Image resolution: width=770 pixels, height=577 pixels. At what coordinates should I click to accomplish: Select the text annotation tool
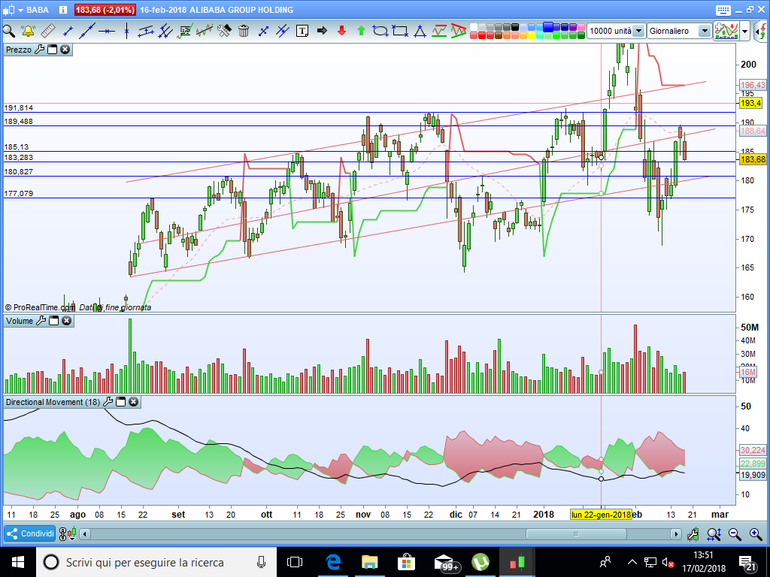[x=302, y=31]
